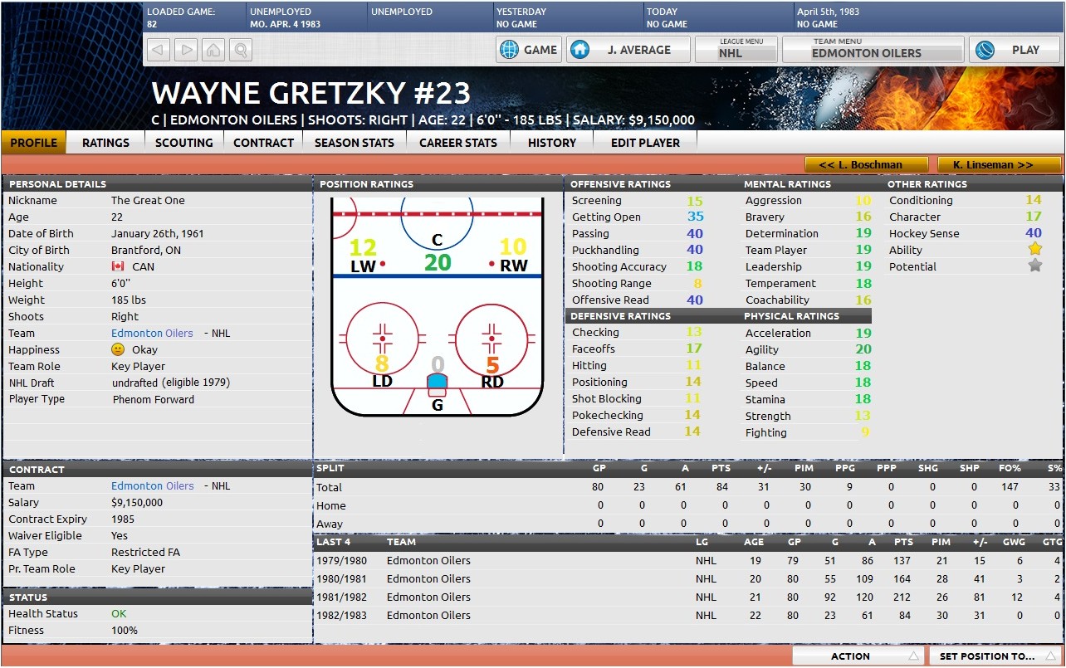
Task: Click the LD position rating 8
Action: click(x=382, y=364)
